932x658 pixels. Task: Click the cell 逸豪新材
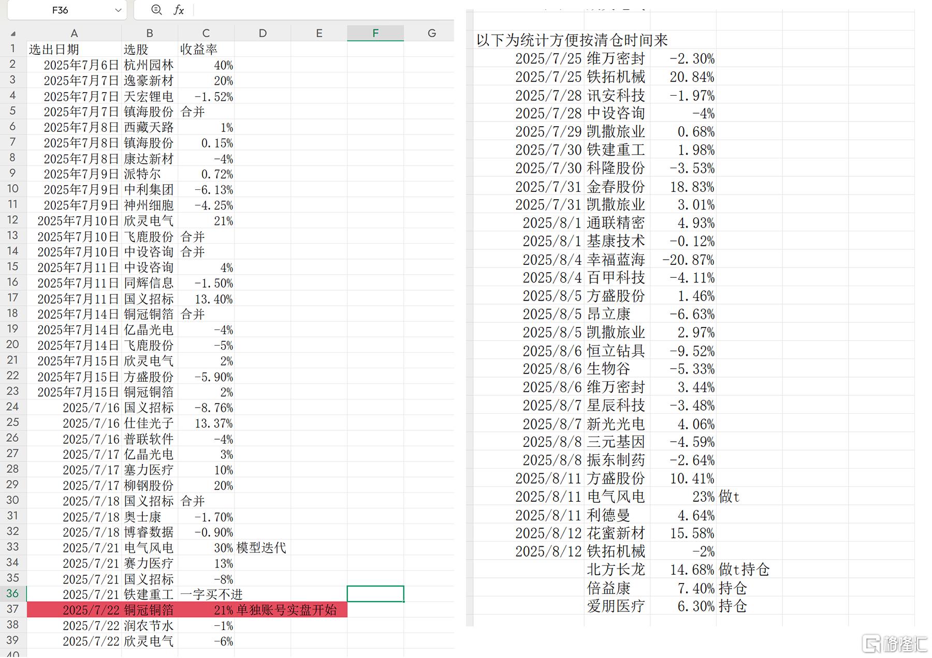pyautogui.click(x=149, y=81)
